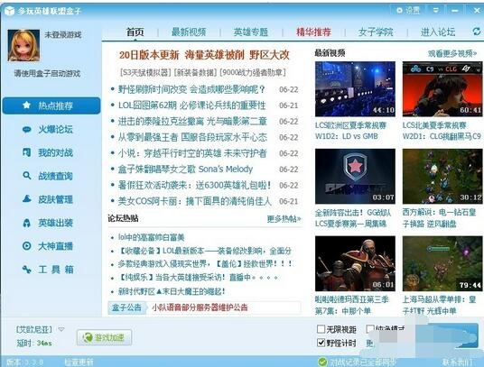Play the LCS欧洲区 LD vs GMB video thumbnail
The width and height of the screenshot is (484, 367).
[x=355, y=89]
